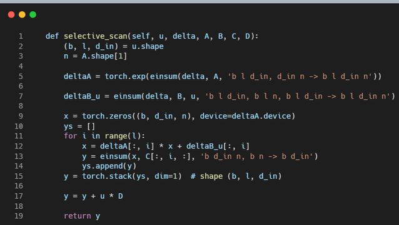Click 'deltaA[:, i]' on line 12
The image size is (399, 225).
pyautogui.click(x=127, y=146)
